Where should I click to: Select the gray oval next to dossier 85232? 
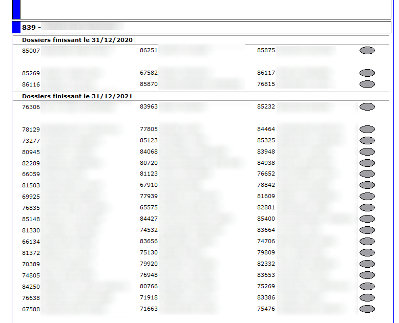367,107
